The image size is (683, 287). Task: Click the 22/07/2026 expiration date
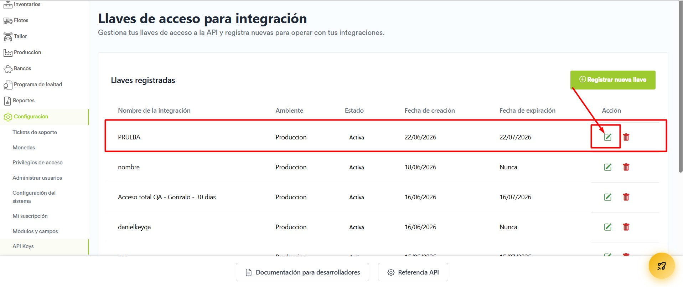point(515,137)
